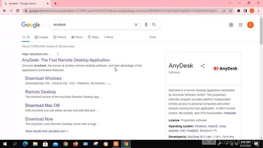Viewport: 263px width, 148px height.
Task: Open the Google apps grid
Action: tap(240, 25)
